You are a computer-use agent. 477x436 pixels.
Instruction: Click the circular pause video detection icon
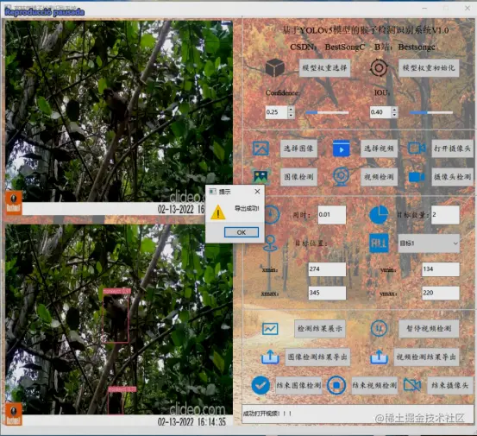pyautogui.click(x=379, y=329)
